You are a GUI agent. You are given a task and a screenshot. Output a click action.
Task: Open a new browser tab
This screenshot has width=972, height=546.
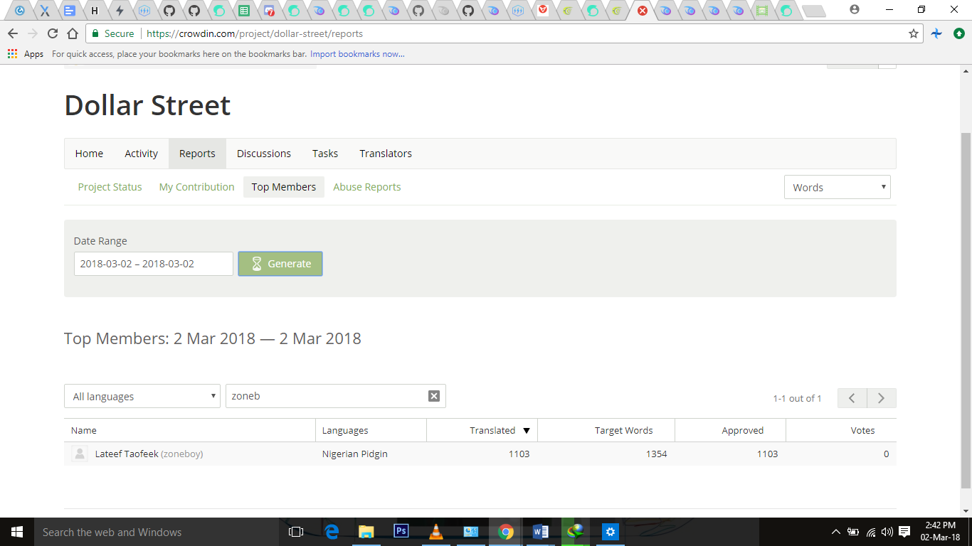click(813, 11)
